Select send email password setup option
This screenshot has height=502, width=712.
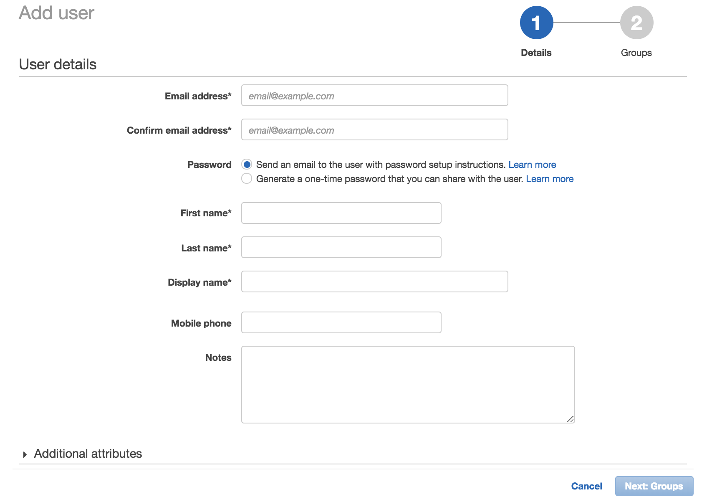tap(247, 165)
